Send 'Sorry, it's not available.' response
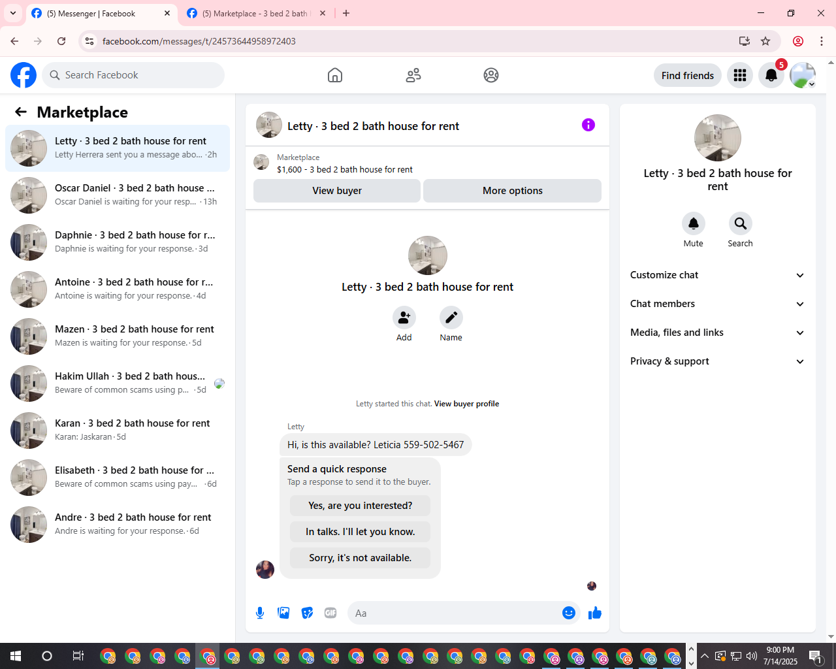Screen dimensions: 836x669 [x=361, y=558]
